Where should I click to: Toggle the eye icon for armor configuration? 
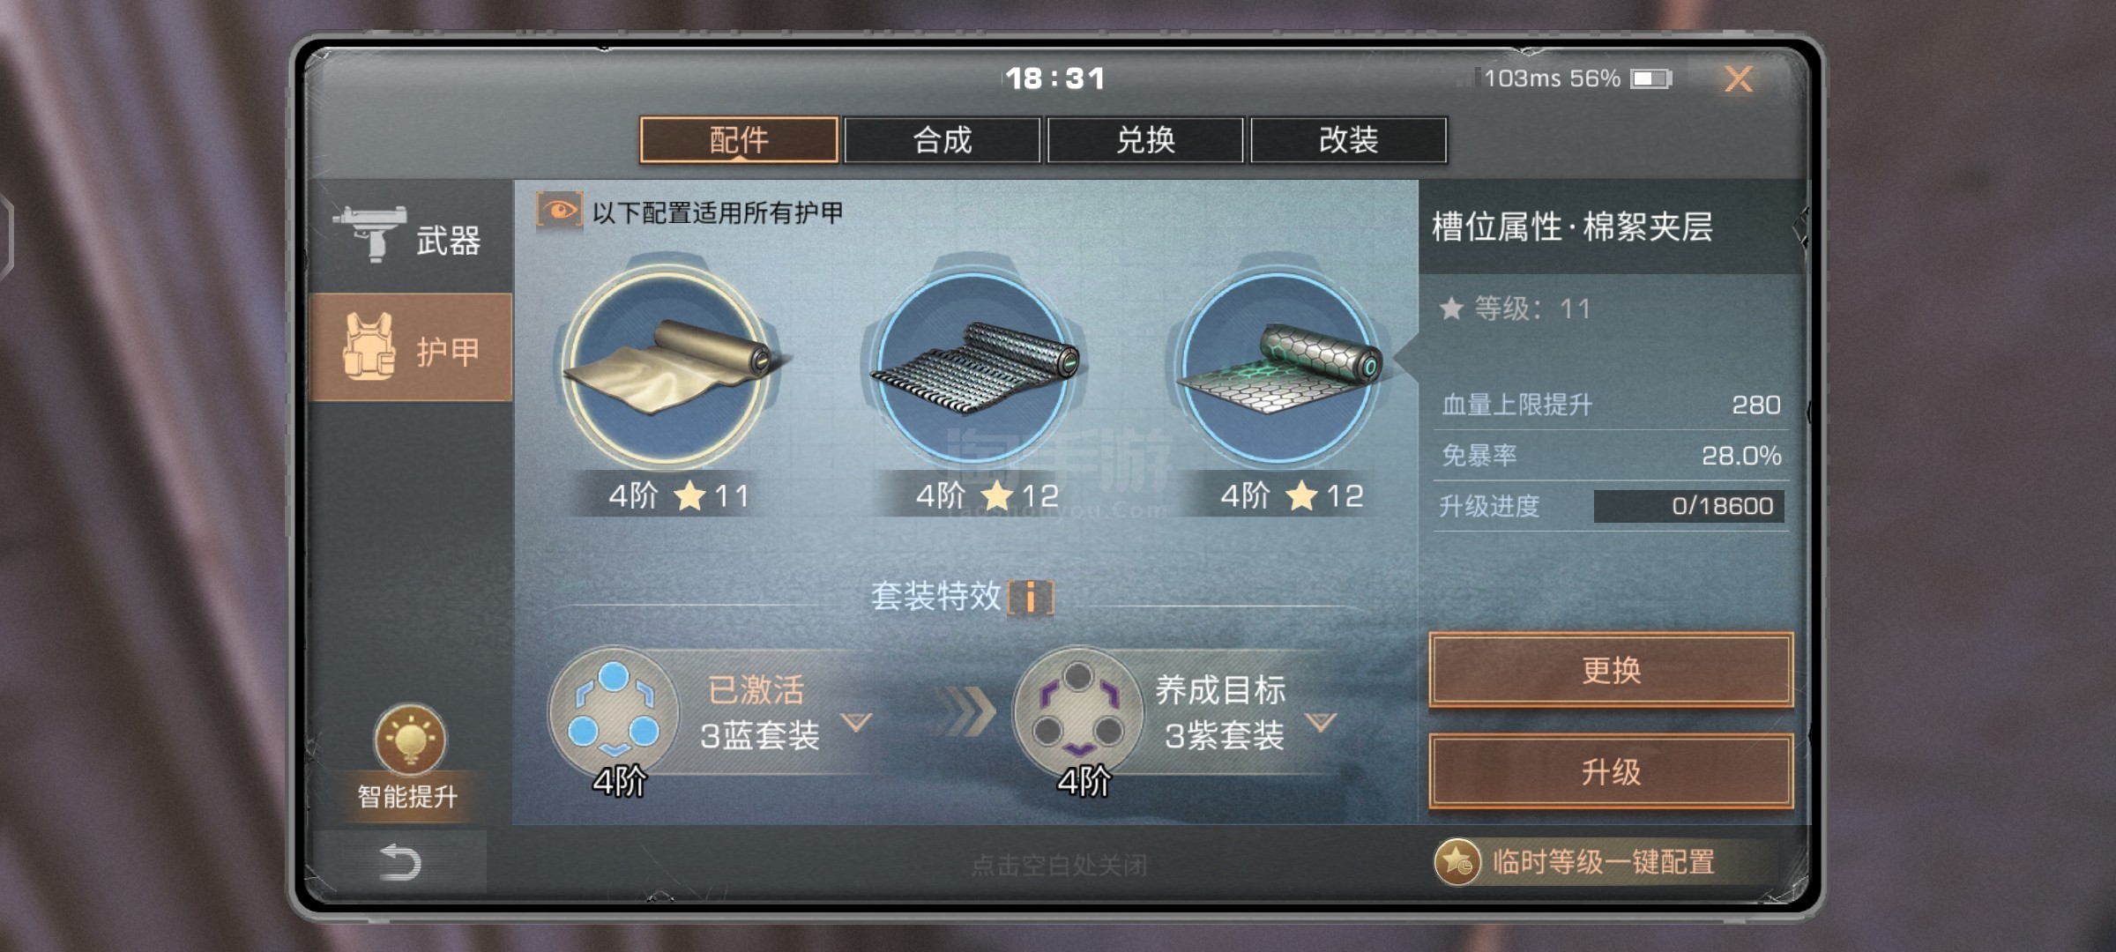click(x=560, y=212)
